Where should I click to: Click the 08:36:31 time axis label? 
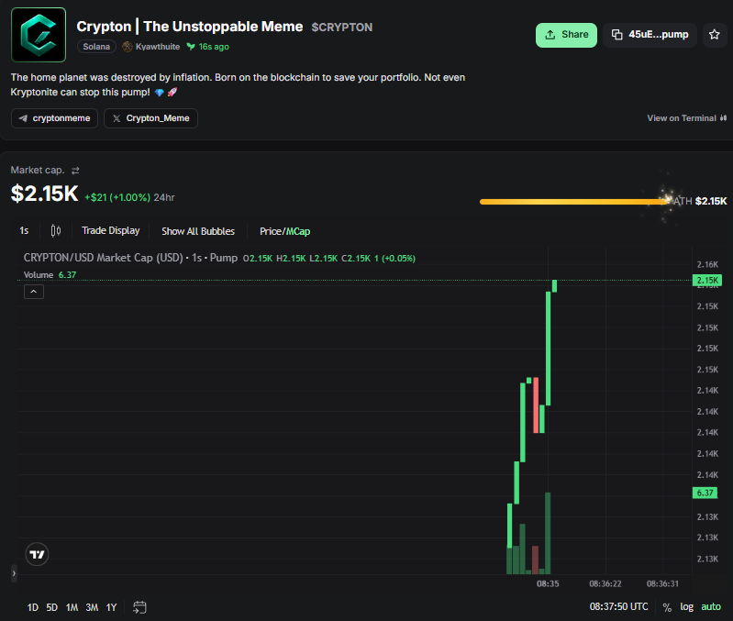coord(662,583)
